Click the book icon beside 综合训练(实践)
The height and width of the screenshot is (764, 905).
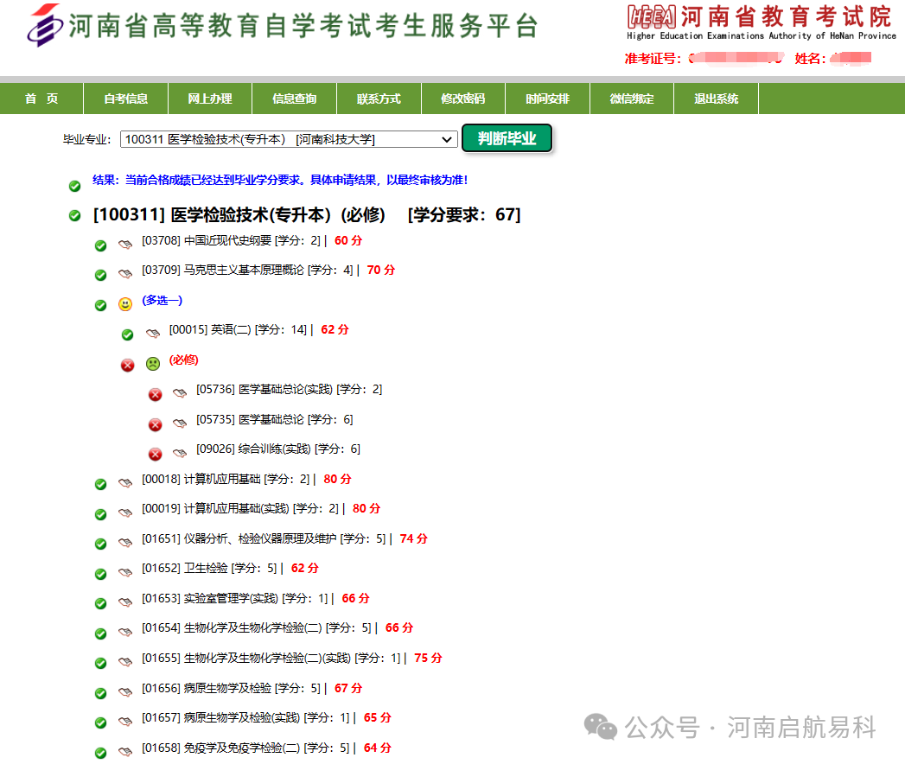(180, 451)
